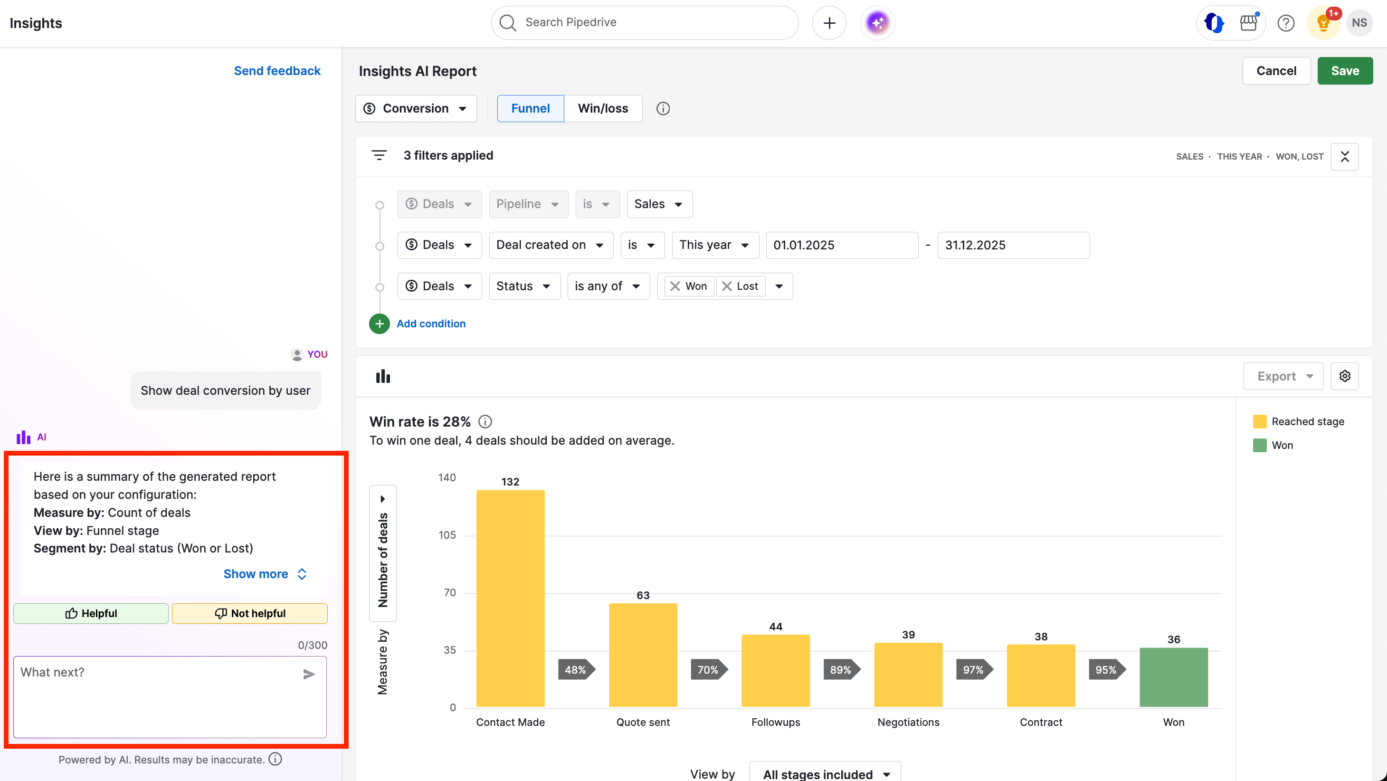Open the report settings gear icon
This screenshot has height=781, width=1387.
1344,375
